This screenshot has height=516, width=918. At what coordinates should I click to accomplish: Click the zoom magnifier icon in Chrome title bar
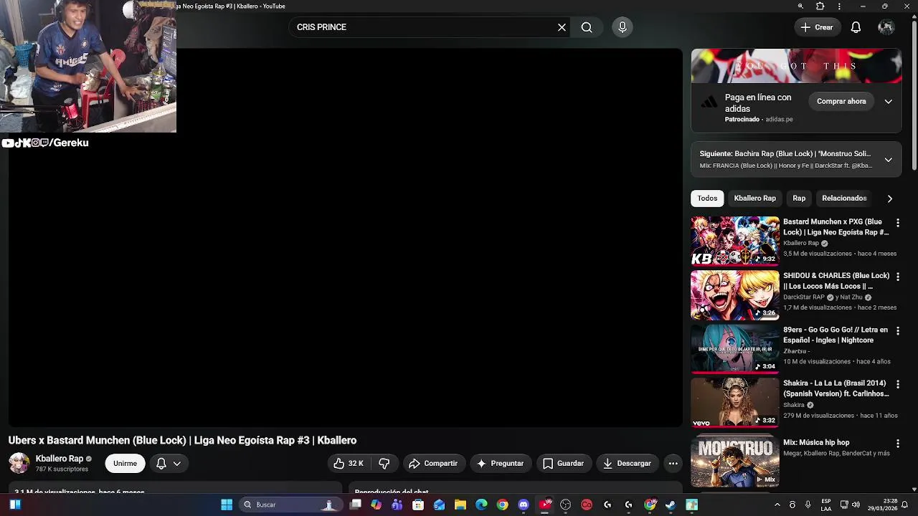800,6
